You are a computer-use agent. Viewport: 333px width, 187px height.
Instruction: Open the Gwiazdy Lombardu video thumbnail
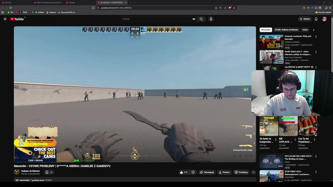(x=271, y=42)
